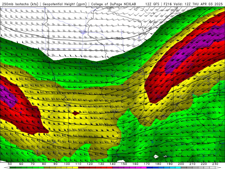Click the 180 value on the color scale

point(158,164)
